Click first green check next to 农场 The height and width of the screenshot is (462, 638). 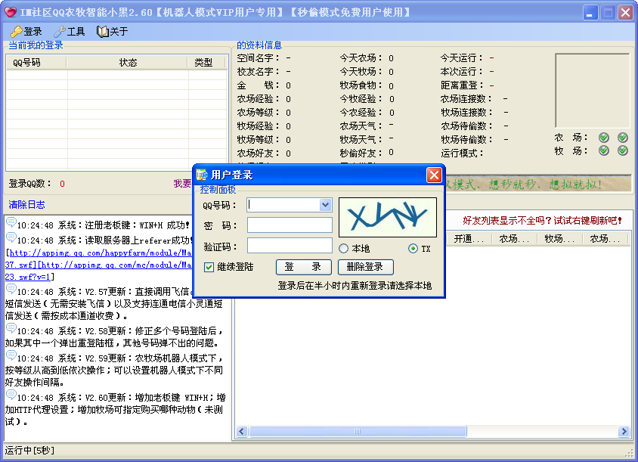click(x=604, y=138)
